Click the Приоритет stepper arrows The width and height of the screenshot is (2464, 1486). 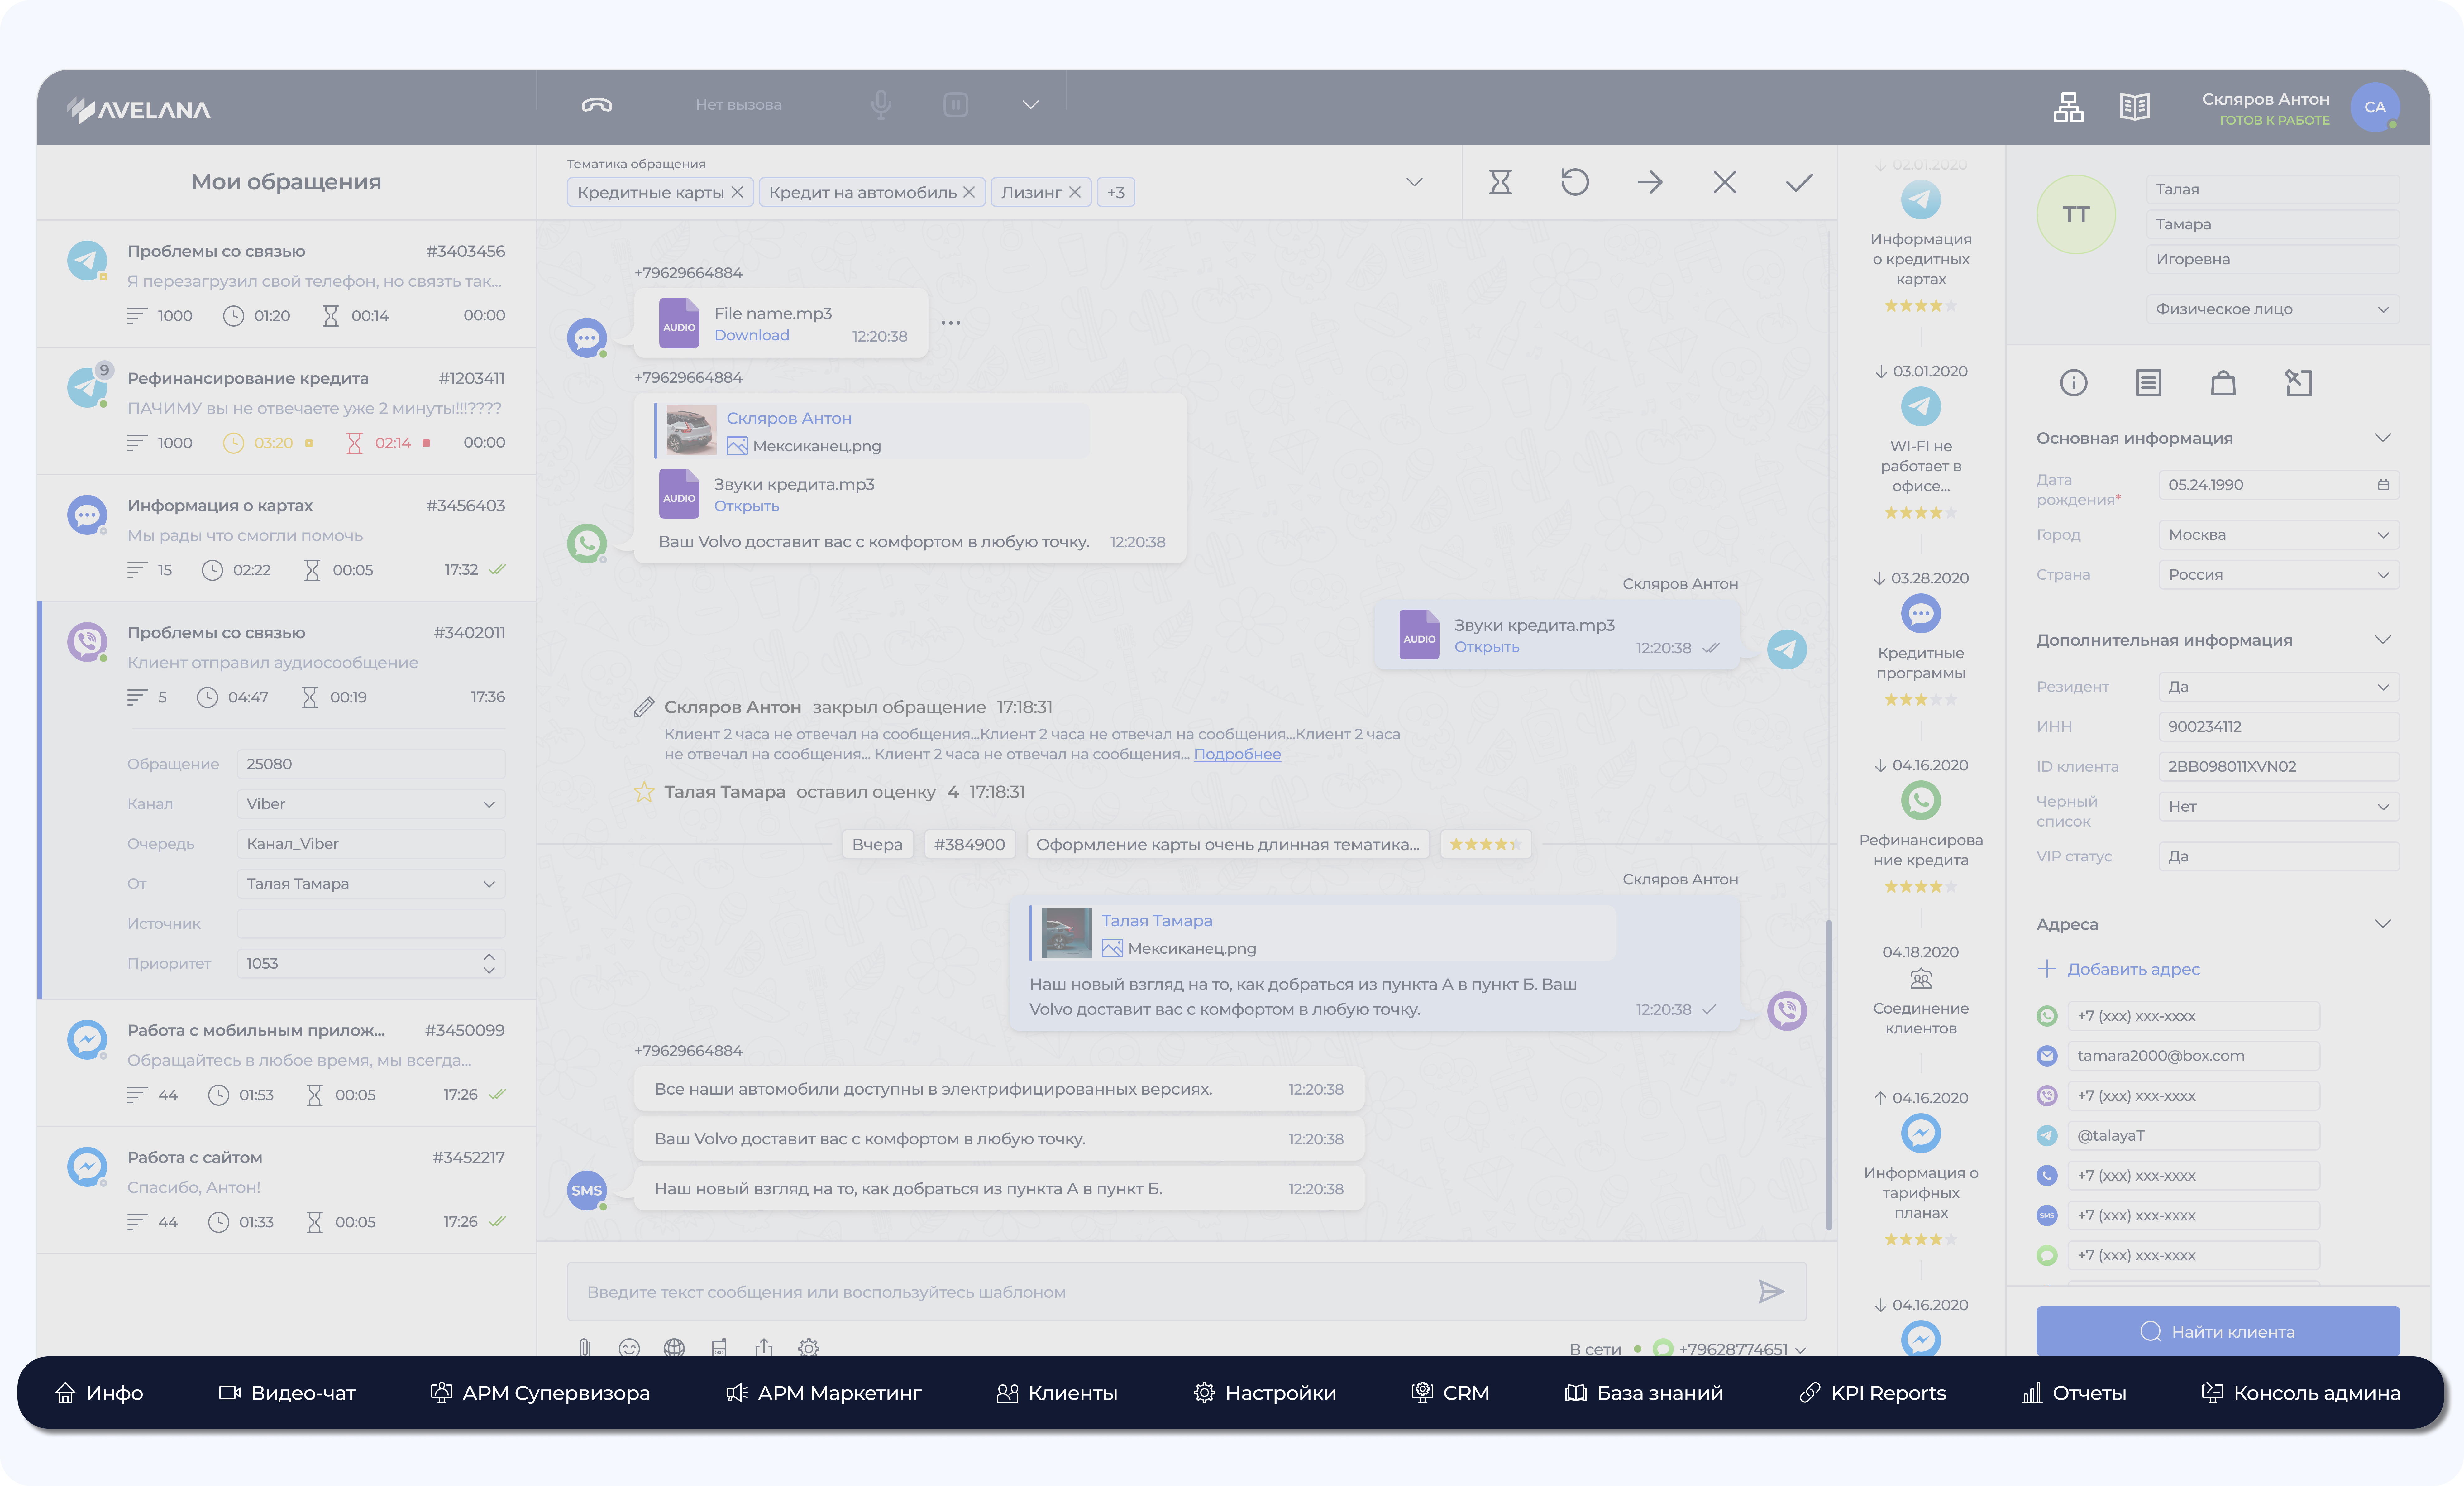click(x=489, y=964)
